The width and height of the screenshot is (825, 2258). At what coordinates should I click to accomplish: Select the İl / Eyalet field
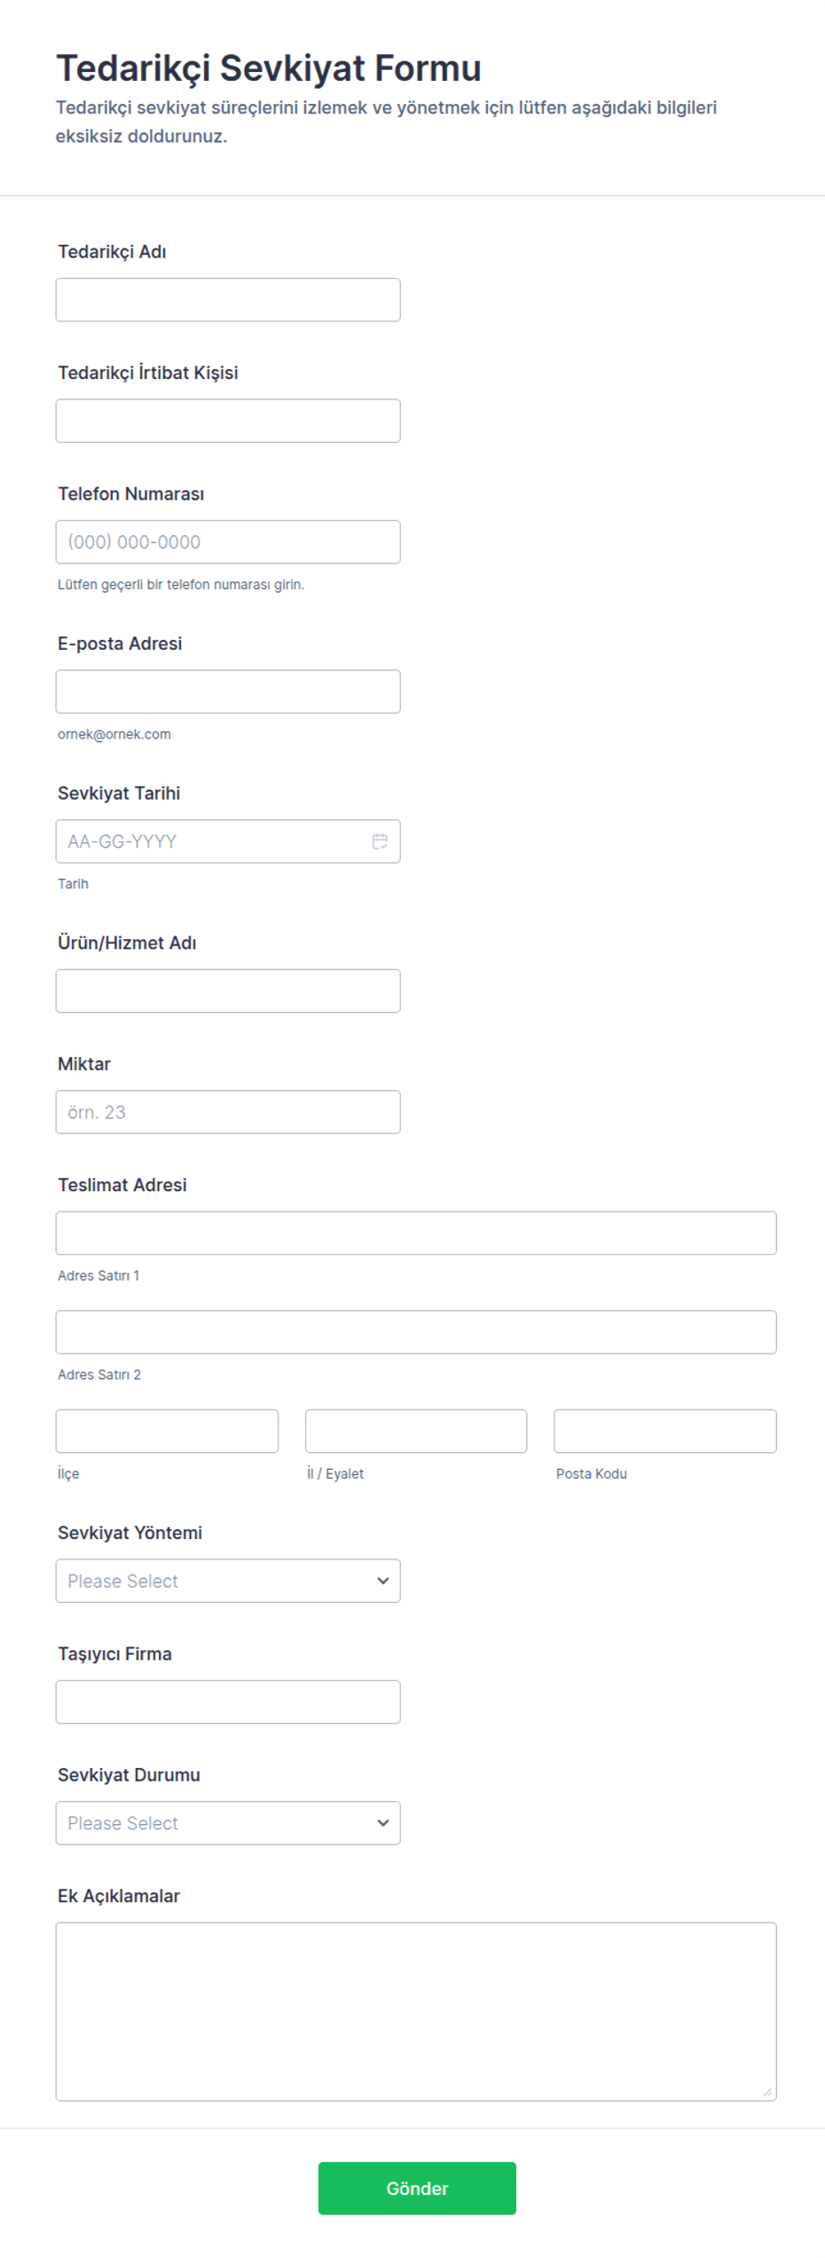coord(415,1431)
